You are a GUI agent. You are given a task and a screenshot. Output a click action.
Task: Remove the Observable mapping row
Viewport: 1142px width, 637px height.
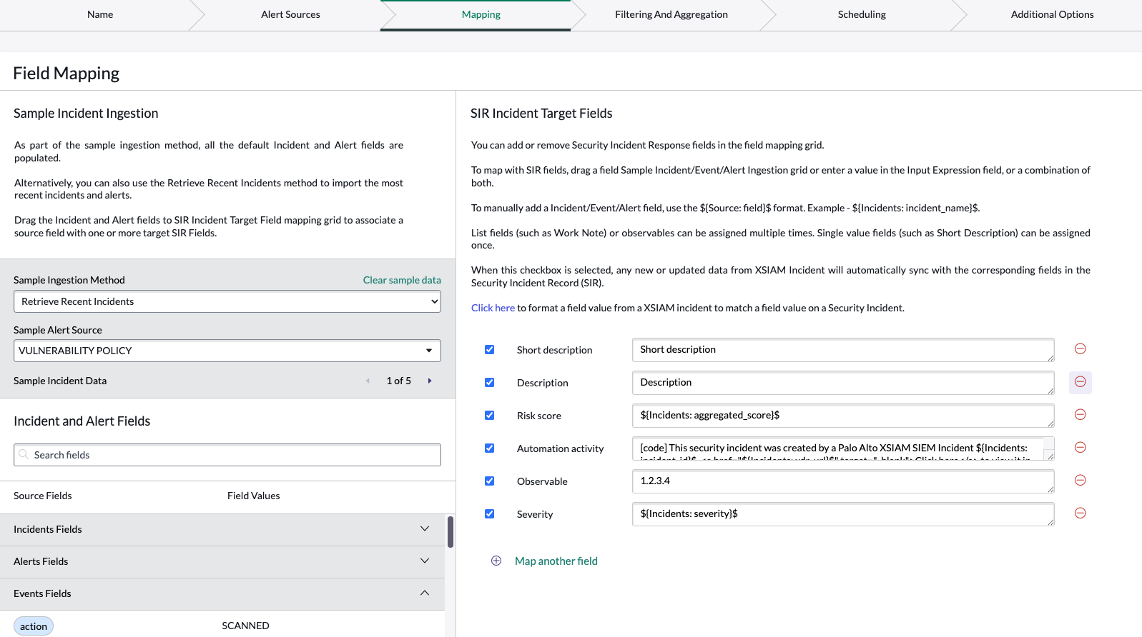pyautogui.click(x=1081, y=480)
